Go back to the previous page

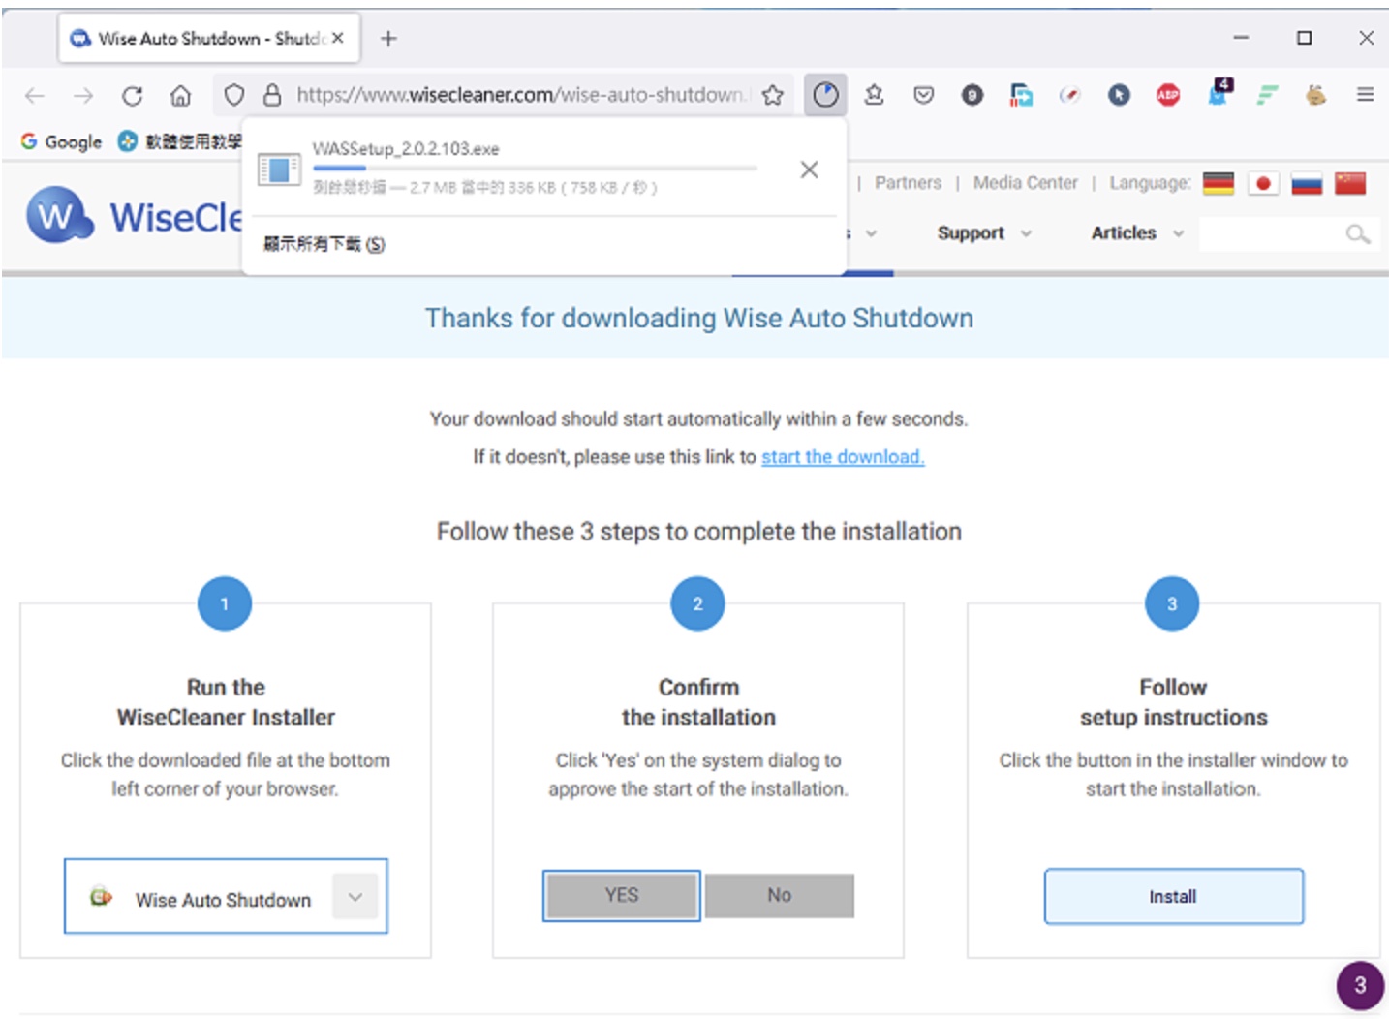coord(35,95)
